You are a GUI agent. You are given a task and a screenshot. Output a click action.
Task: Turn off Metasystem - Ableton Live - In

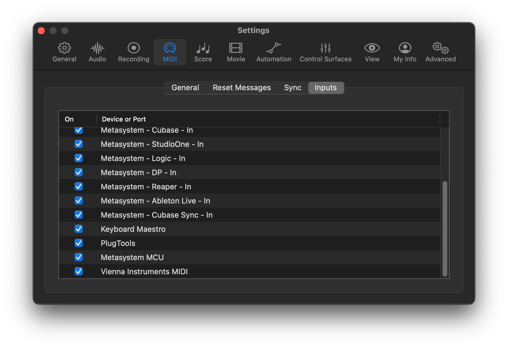pyautogui.click(x=79, y=201)
